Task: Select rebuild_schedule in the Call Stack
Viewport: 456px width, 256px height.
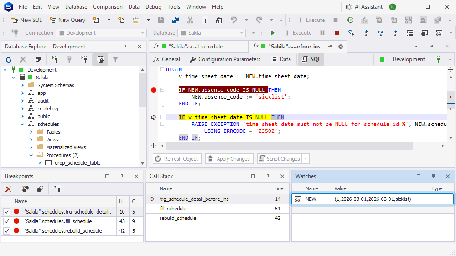Action: point(178,218)
